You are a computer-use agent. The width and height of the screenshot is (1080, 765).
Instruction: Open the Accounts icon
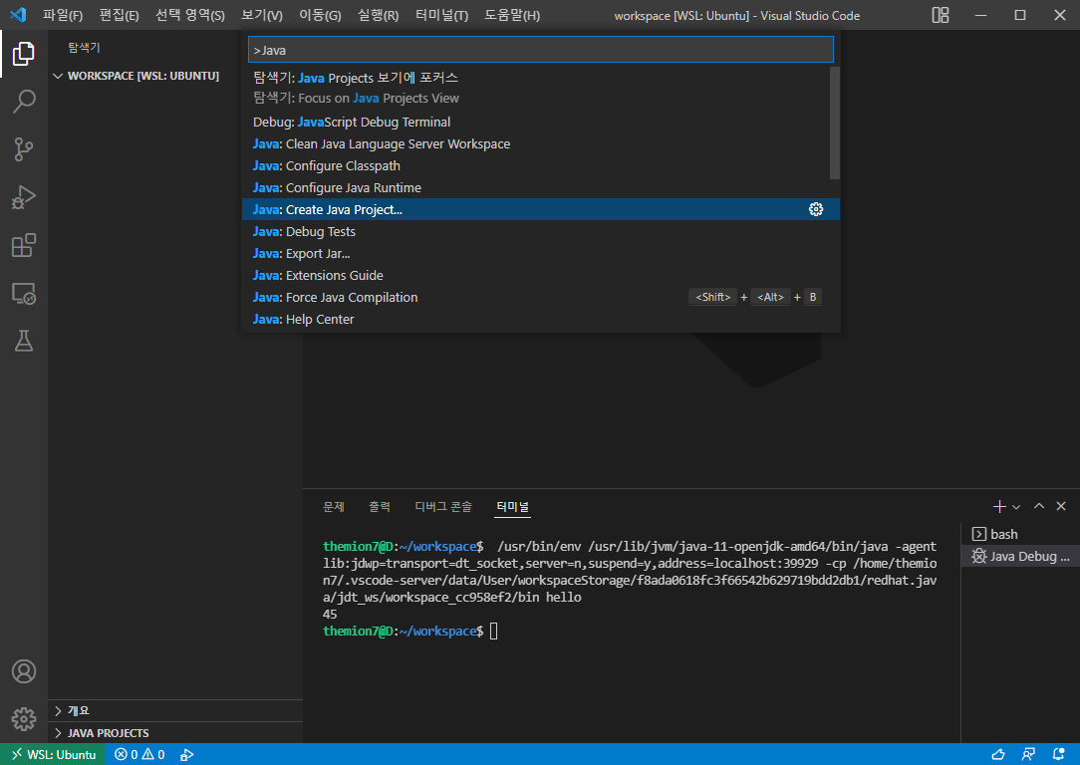coord(24,671)
